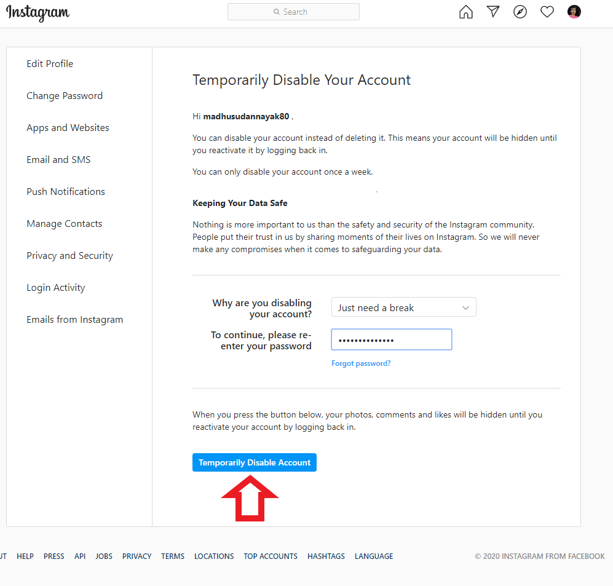Click the Temporarily Disable Your Account heading

(x=301, y=80)
